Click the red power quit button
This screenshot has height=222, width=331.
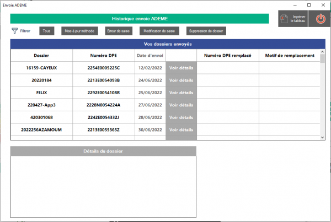click(x=320, y=19)
